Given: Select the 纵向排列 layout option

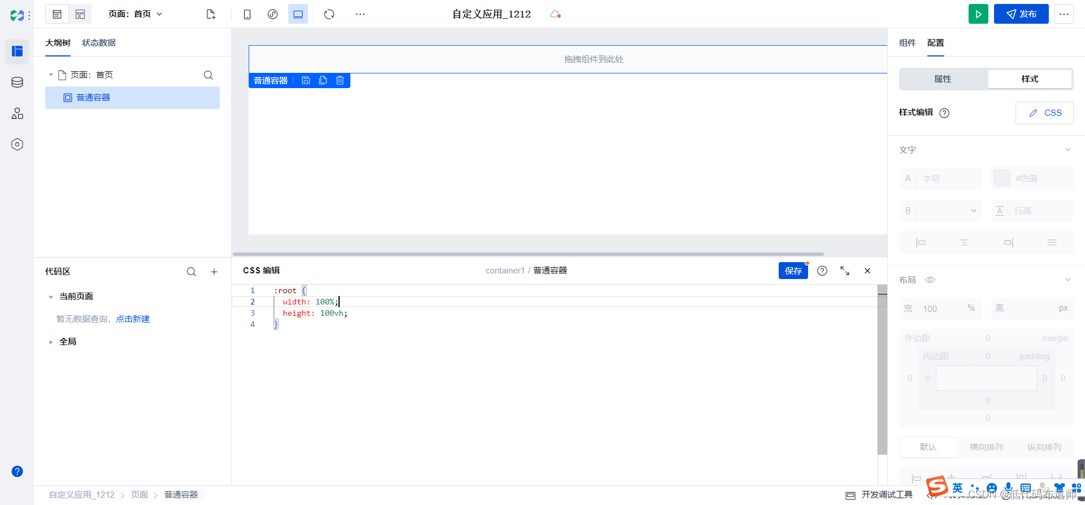Looking at the screenshot, I should (1044, 447).
